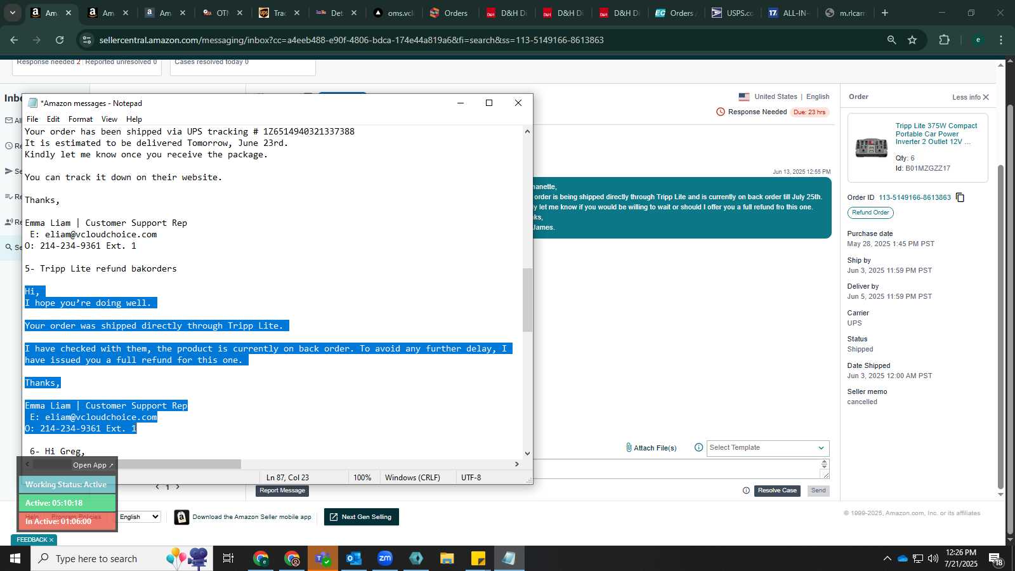Open Tripp Lite 375W inverter product link
The image size is (1015, 571).
936,134
